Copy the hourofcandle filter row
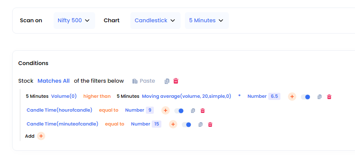 tap(193, 111)
